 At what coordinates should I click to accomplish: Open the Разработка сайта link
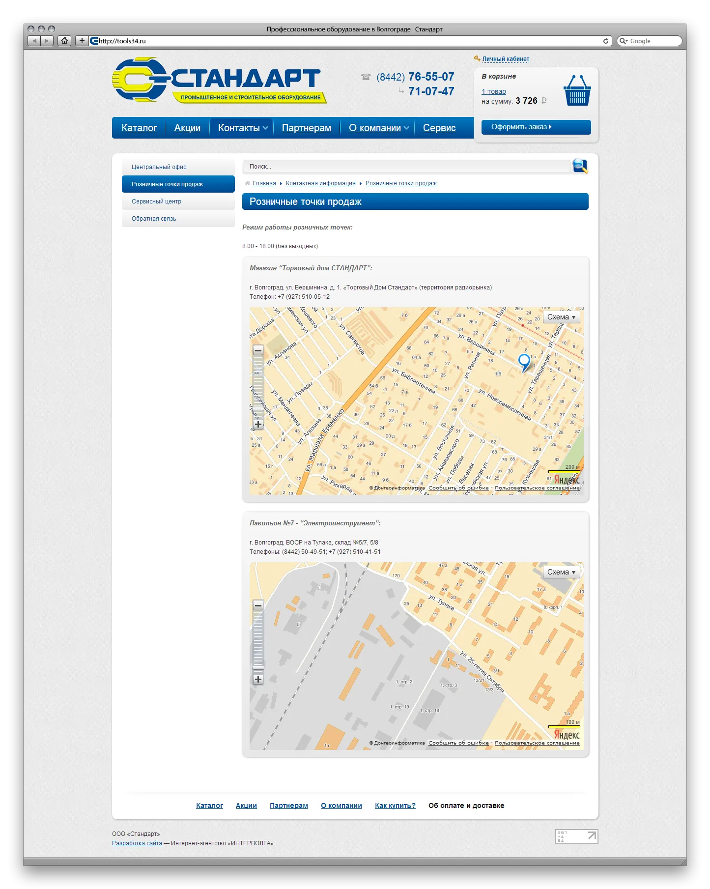point(137,843)
